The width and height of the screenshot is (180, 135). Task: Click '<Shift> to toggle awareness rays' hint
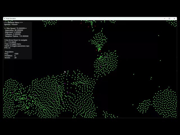[x=17, y=46]
